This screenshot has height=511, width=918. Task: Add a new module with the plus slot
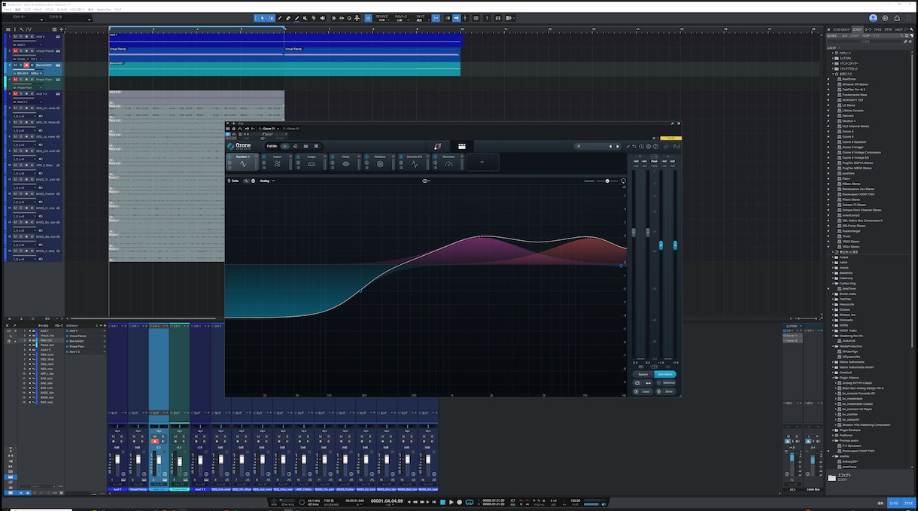tap(482, 162)
